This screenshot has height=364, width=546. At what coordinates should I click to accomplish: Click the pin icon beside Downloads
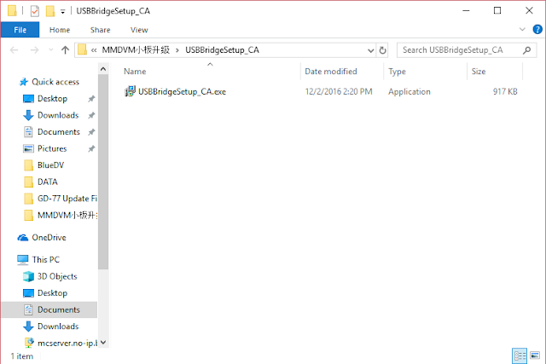click(91, 116)
